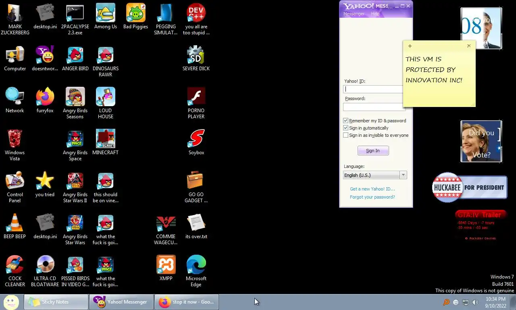
Task: Click the HUCKABEE FOR PRESIDENT gadget
Action: [x=470, y=187]
